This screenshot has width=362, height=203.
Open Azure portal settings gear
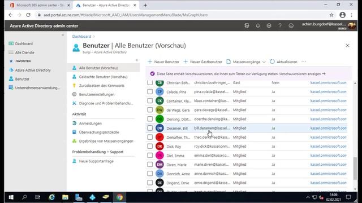click(269, 26)
